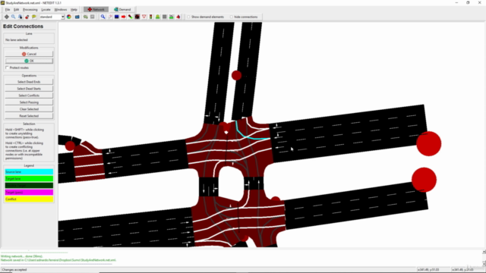486x273 pixels.
Task: Switch to the Demand supermode tab
Action: coord(122,10)
